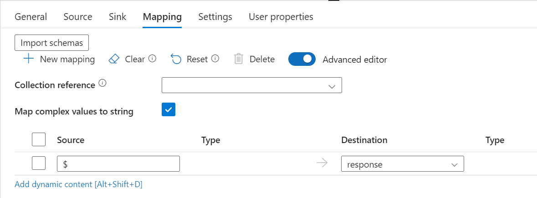
Task: Click the eraser Clear icon
Action: point(114,59)
